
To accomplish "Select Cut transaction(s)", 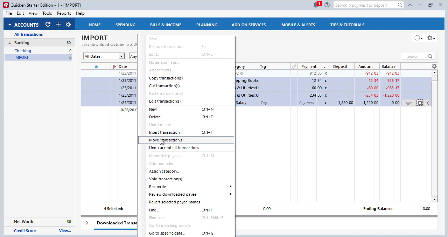I will click(x=186, y=86).
